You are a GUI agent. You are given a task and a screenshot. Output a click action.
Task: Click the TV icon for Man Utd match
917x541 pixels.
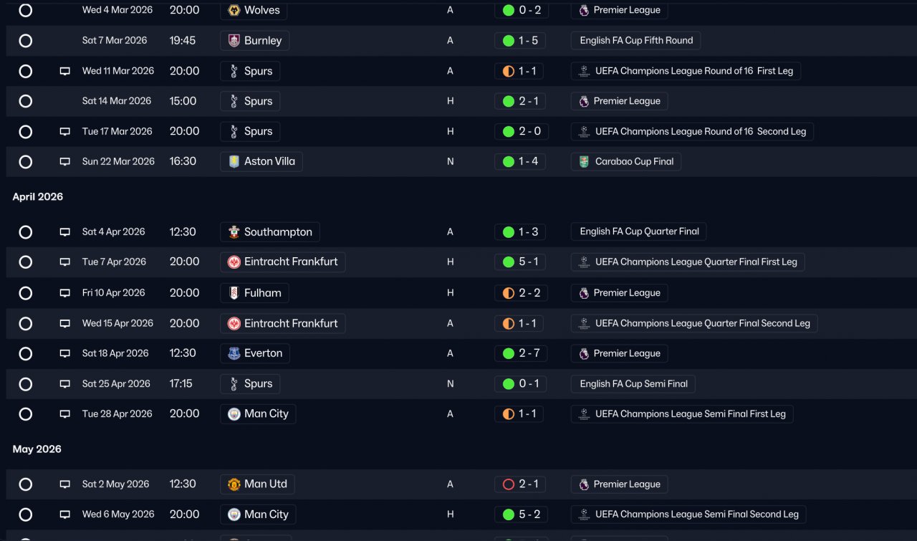(x=65, y=484)
